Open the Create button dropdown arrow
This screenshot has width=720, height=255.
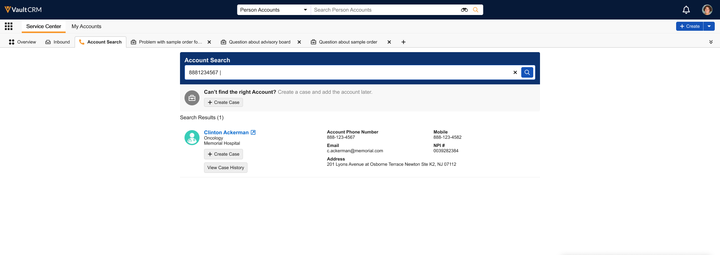tap(709, 26)
